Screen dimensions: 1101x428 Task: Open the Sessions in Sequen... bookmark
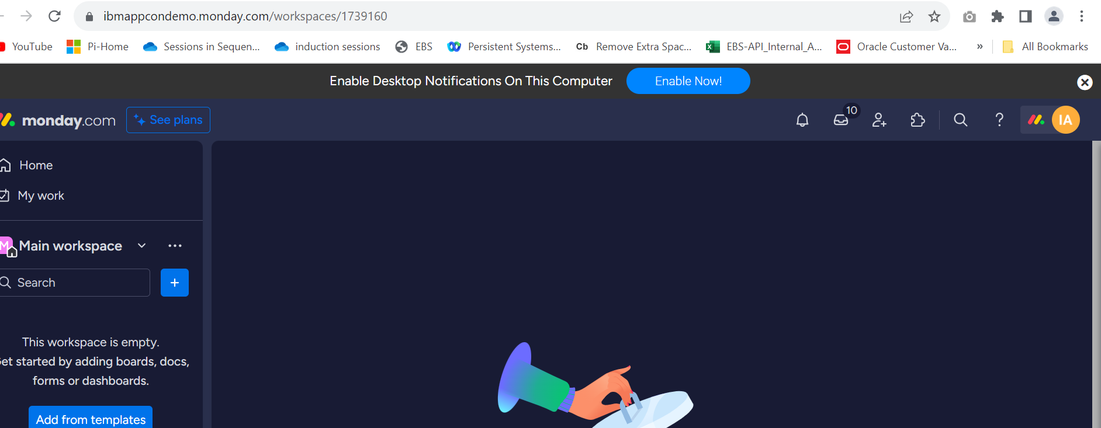pyautogui.click(x=202, y=47)
